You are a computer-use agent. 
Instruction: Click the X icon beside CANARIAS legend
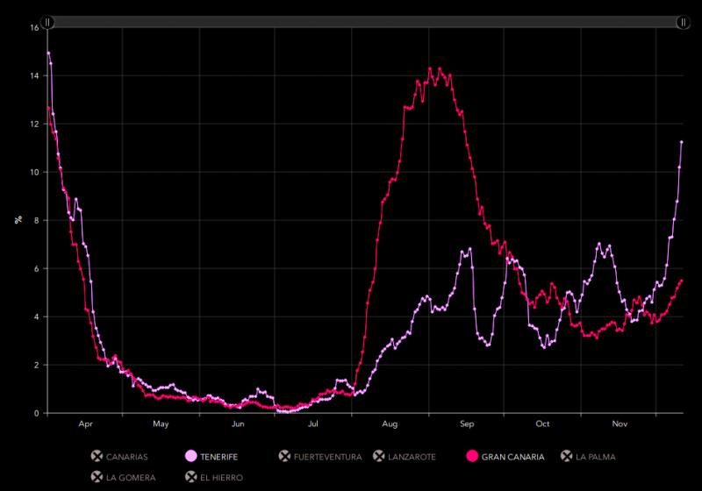click(x=97, y=456)
